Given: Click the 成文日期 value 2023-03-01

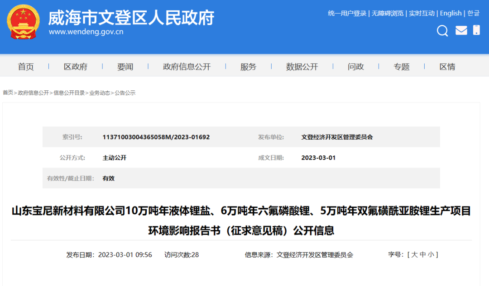Looking at the screenshot, I should [x=318, y=158].
